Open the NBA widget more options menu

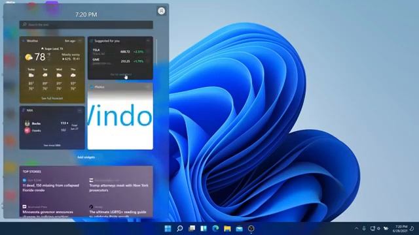click(80, 110)
